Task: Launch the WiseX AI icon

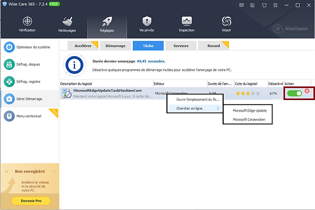Action: 226,21
